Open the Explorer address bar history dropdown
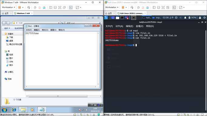This screenshot has height=116, width=207. (x=59, y=23)
